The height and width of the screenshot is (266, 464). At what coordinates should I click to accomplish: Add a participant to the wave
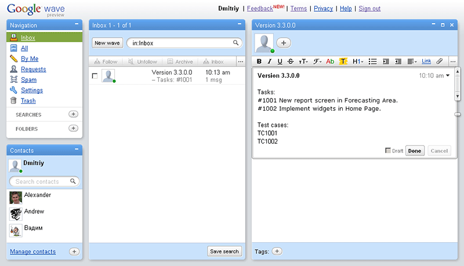[284, 43]
